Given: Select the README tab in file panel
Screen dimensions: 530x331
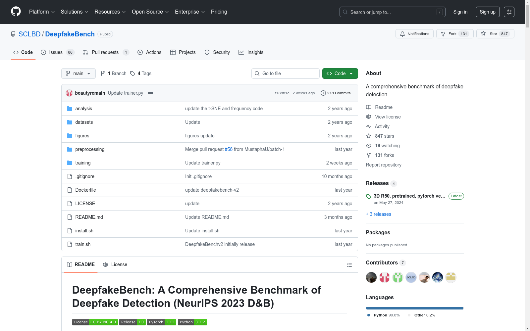Looking at the screenshot, I should point(81,264).
